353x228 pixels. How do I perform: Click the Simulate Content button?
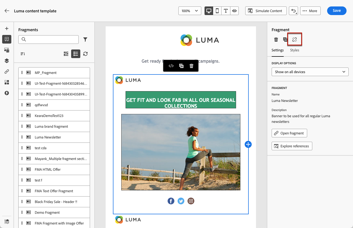click(265, 11)
